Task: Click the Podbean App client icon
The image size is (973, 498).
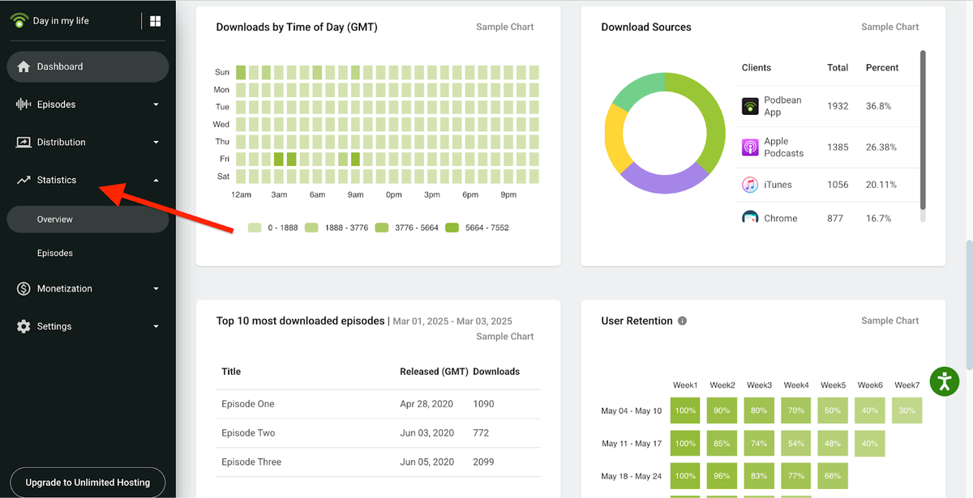Action: coord(749,105)
